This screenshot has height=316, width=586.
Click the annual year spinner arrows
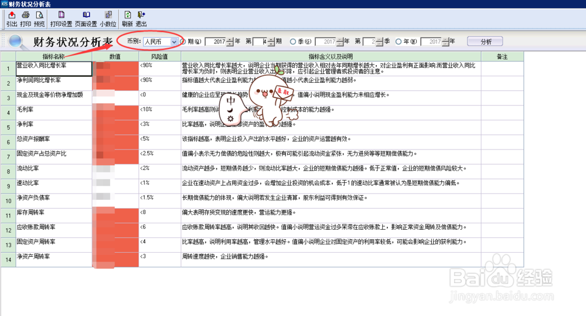[x=445, y=42]
